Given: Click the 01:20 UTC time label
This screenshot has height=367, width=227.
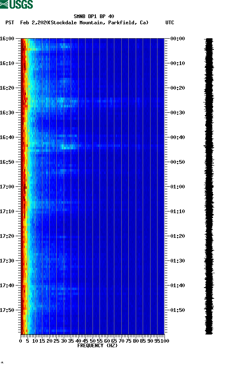Looking at the screenshot, I should (x=178, y=236).
